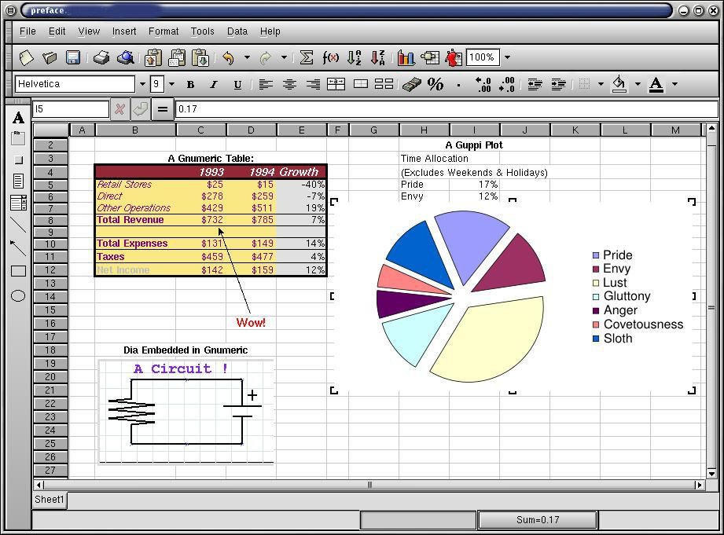This screenshot has width=724, height=535.
Task: Select the arrow drawing tool
Action: coord(18,248)
